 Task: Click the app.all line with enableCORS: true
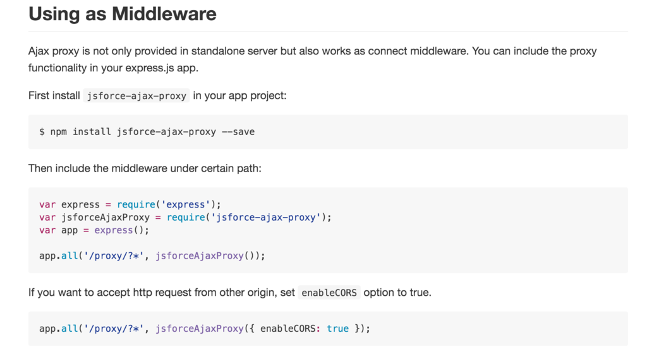coord(205,329)
